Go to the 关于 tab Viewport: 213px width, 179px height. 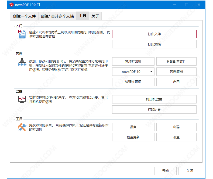click(x=95, y=16)
